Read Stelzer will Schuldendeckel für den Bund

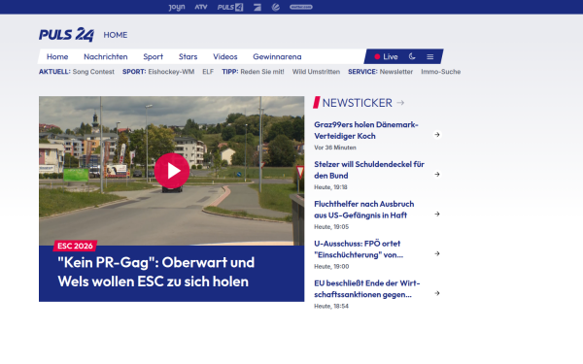[369, 170]
